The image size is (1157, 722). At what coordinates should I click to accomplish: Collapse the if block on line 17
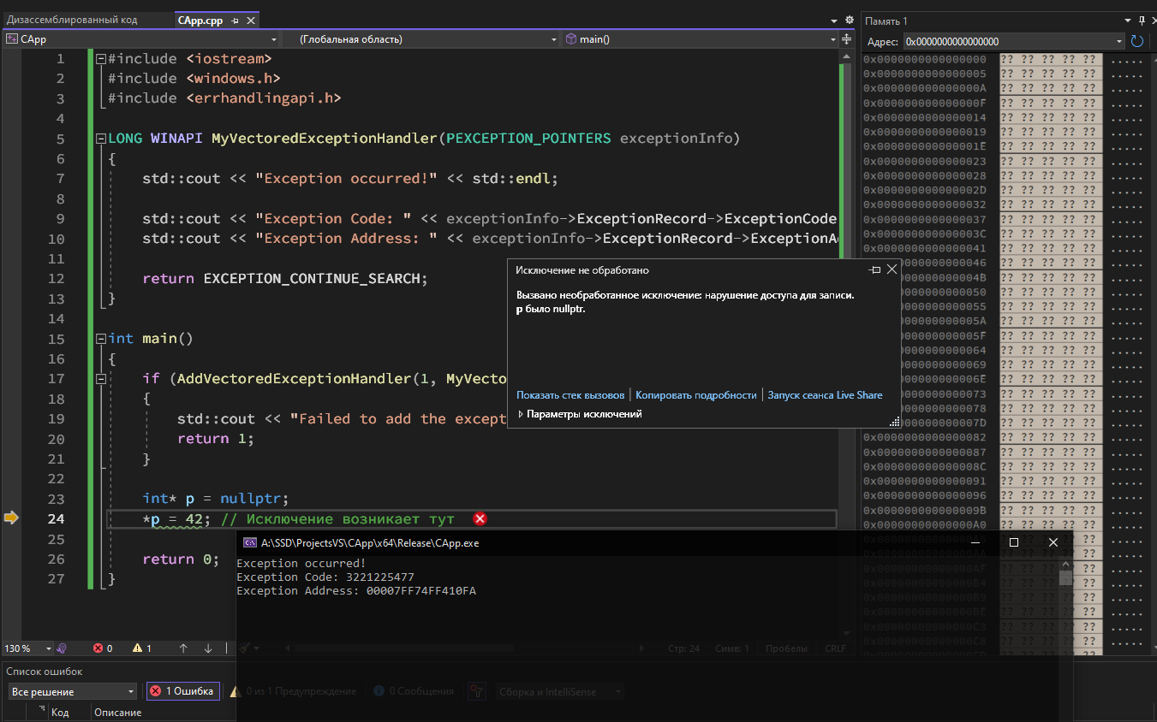100,379
